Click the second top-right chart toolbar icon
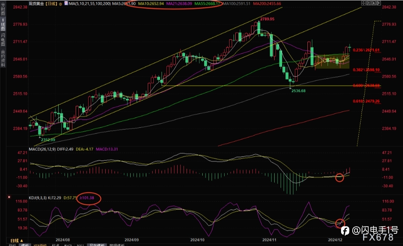403x246 pixels. pos(369,3)
